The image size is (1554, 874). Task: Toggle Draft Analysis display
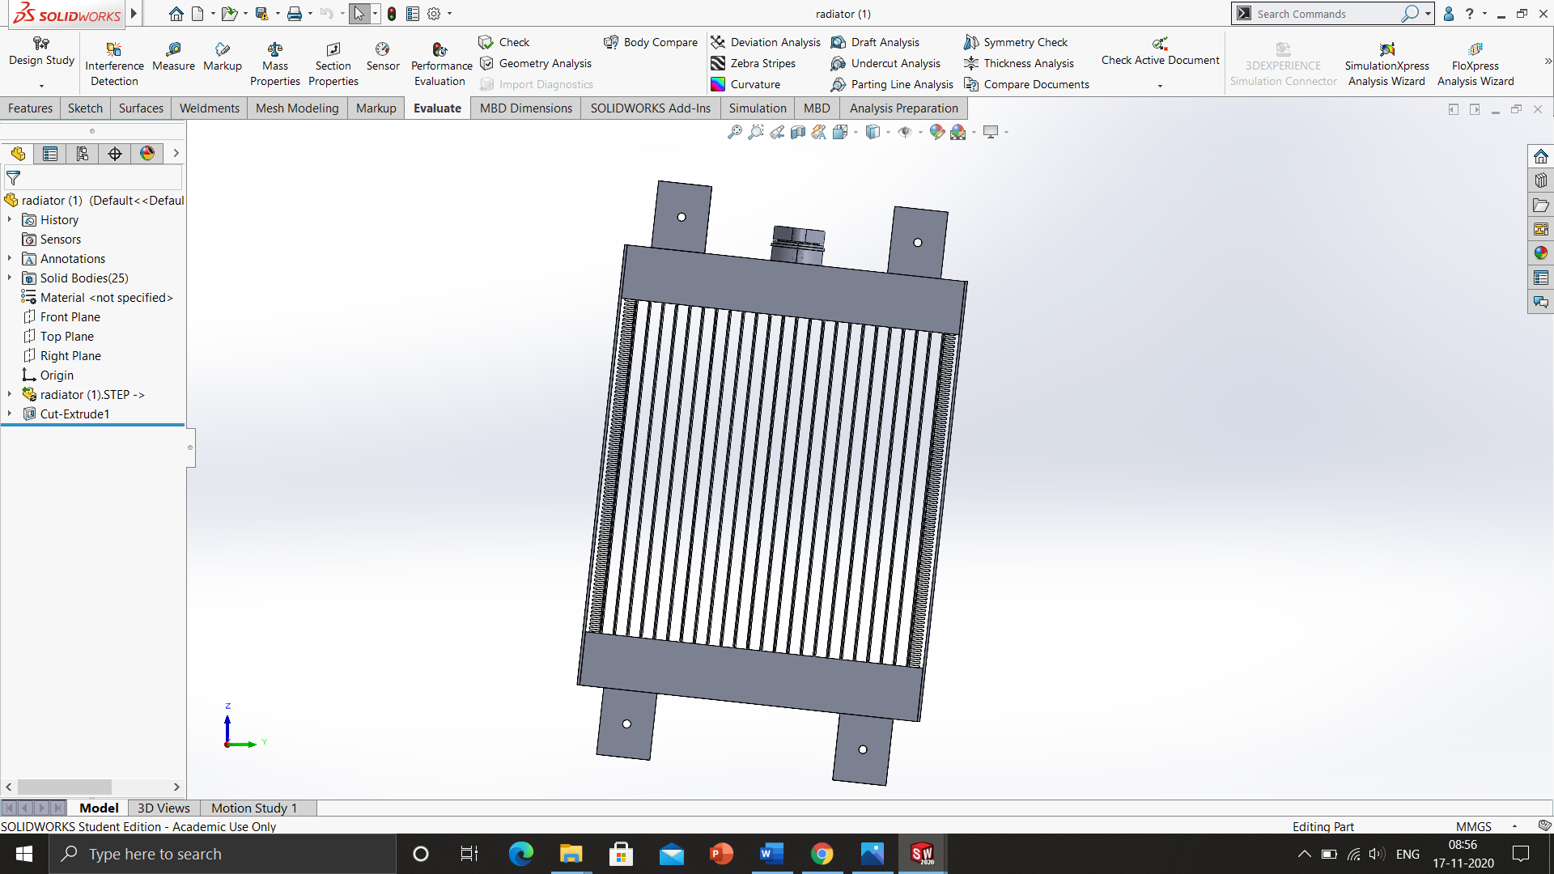pyautogui.click(x=876, y=42)
